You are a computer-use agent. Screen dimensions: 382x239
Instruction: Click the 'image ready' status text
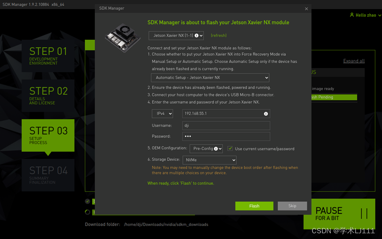[x=323, y=89]
